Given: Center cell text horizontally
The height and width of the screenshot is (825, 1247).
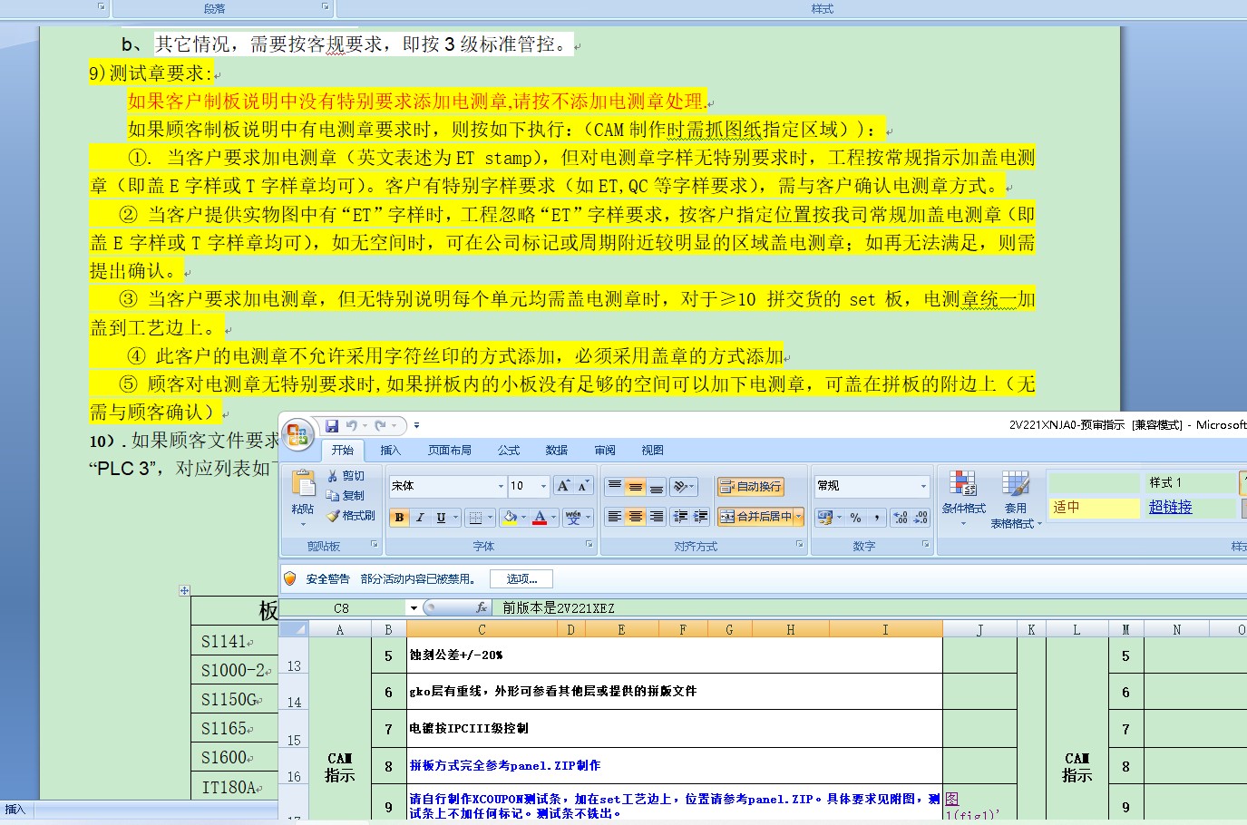Looking at the screenshot, I should 636,517.
